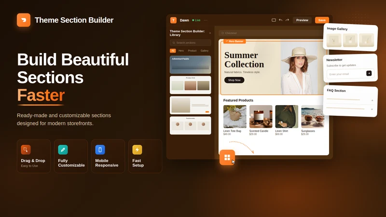Click the Linen Shirt product image
Screen dimensions: 386x217
[287, 117]
